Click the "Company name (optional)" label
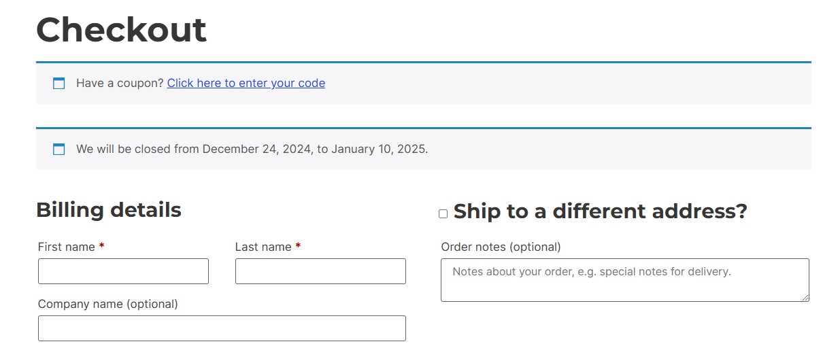 pyautogui.click(x=108, y=304)
